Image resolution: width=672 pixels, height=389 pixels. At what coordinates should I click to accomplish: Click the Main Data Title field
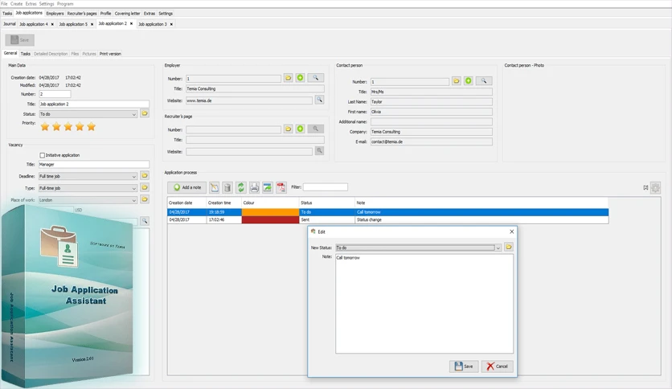coord(94,104)
